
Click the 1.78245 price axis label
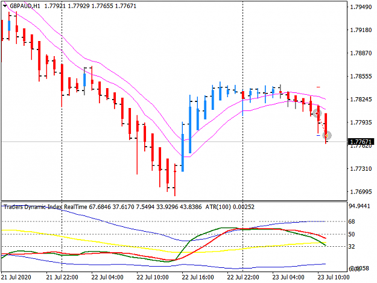click(361, 100)
